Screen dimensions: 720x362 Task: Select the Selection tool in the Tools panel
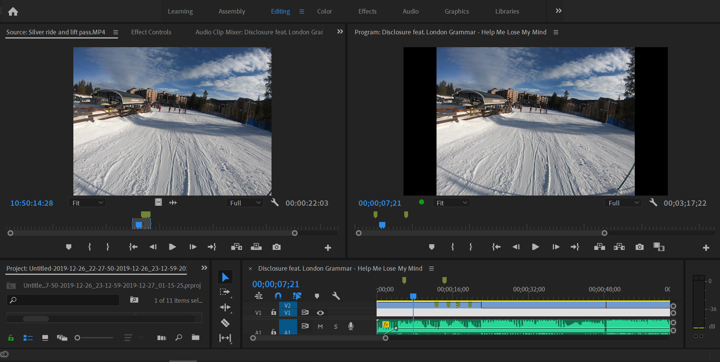click(x=225, y=277)
